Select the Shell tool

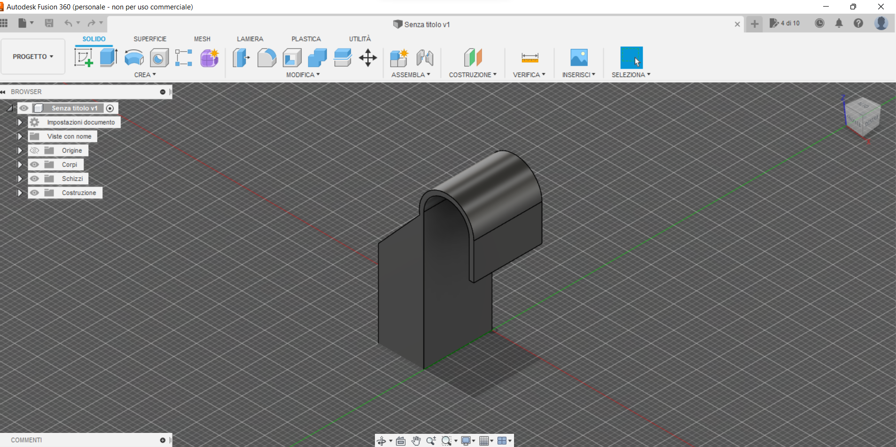point(292,58)
